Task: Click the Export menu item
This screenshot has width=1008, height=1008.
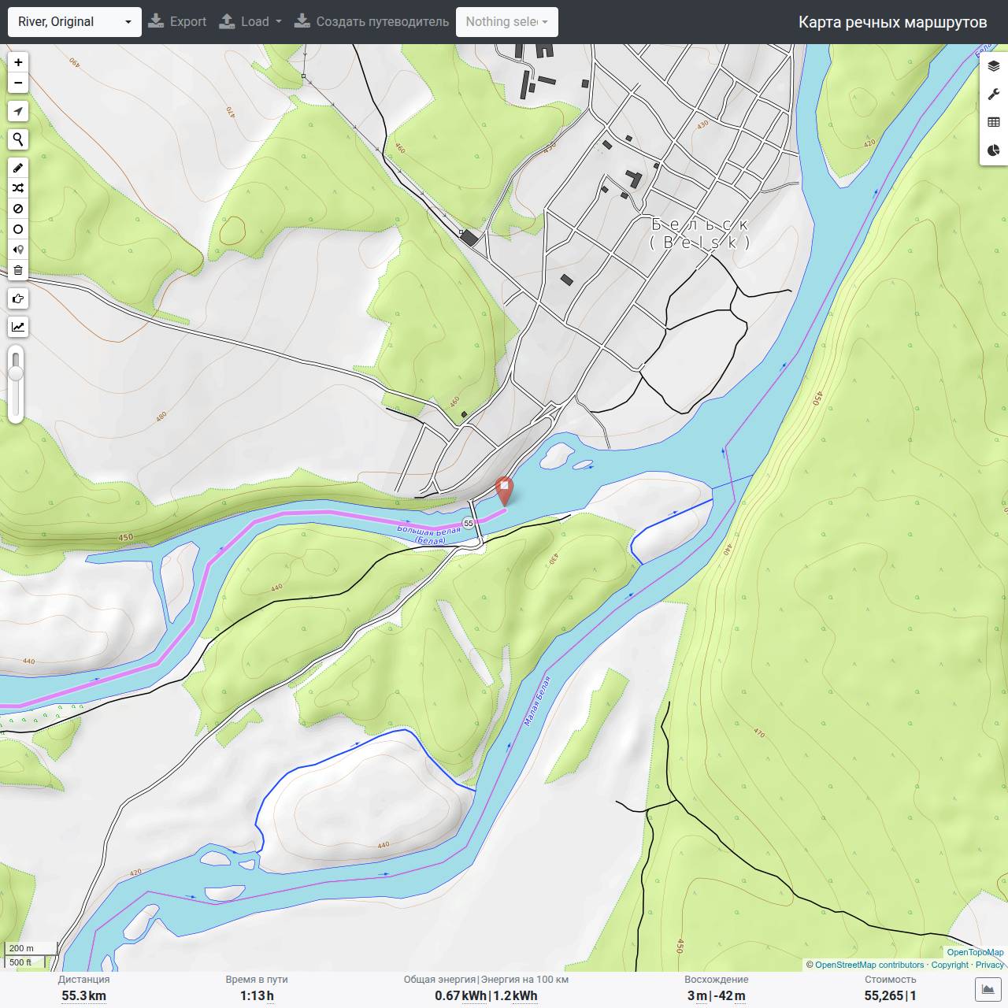Action: [177, 22]
